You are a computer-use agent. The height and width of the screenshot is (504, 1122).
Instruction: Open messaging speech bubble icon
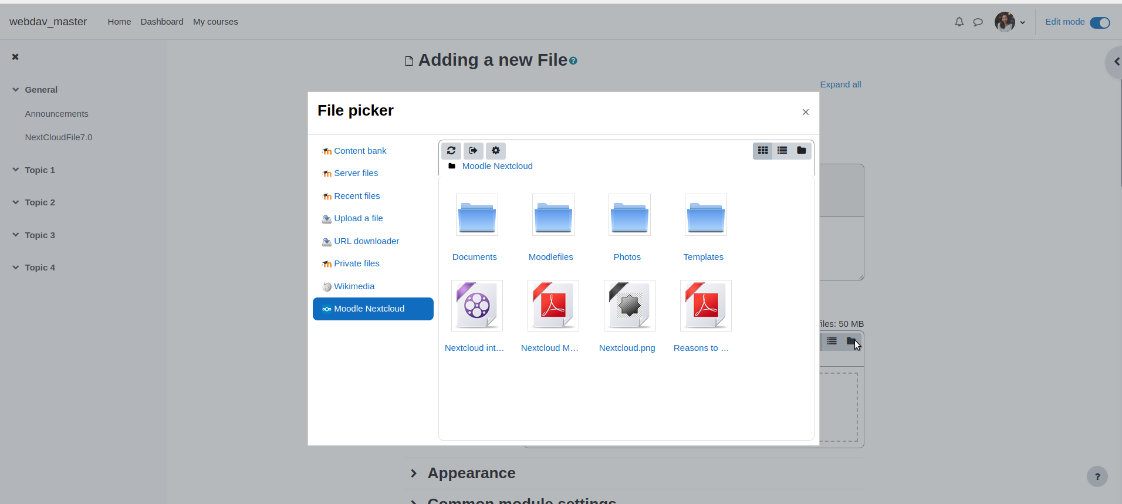978,22
